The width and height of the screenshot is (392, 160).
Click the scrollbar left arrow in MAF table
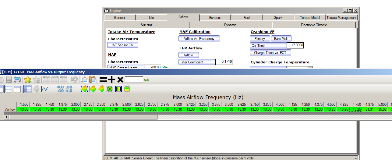point(6,116)
